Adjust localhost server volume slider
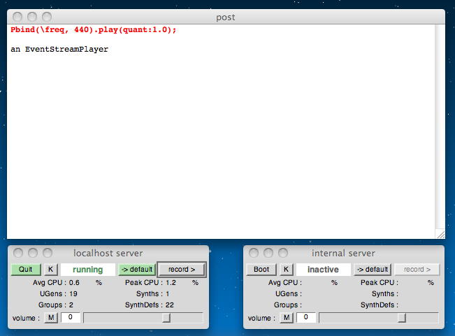This screenshot has width=455, height=336. pyautogui.click(x=143, y=318)
